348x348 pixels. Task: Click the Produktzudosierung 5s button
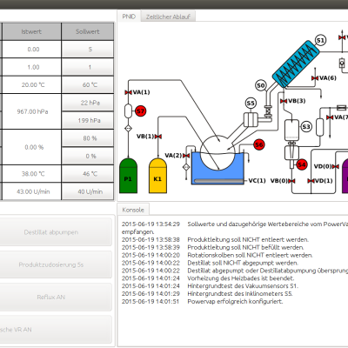click(x=51, y=264)
